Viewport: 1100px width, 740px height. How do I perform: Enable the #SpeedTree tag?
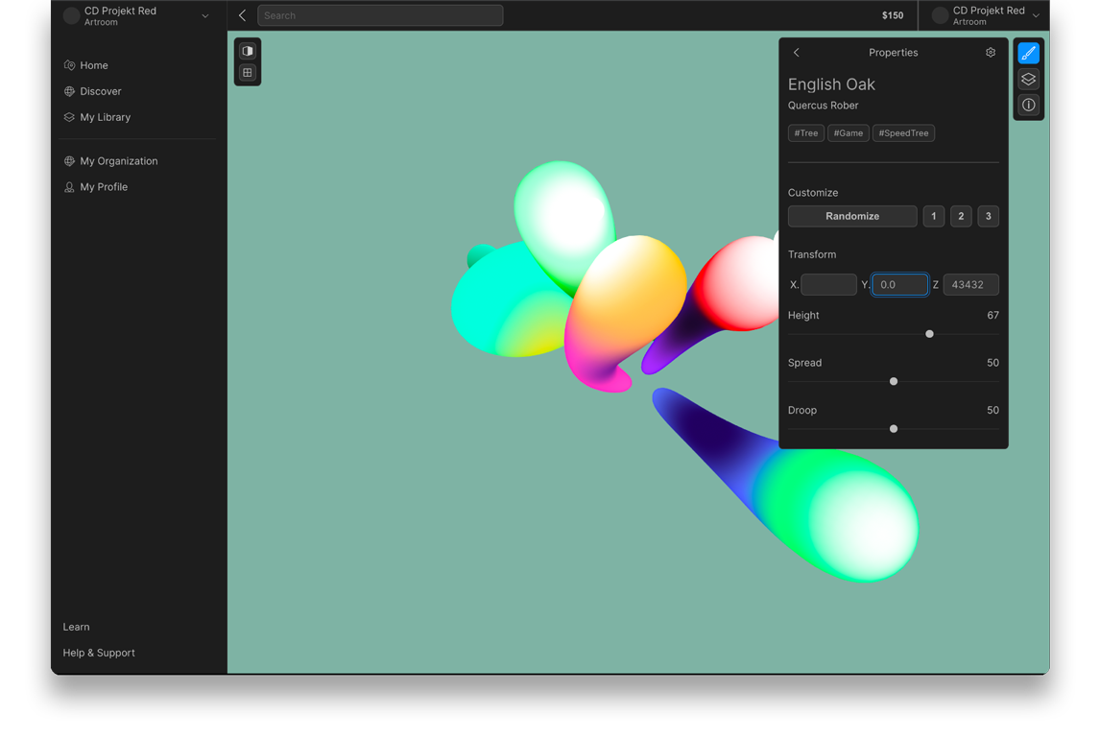point(903,132)
